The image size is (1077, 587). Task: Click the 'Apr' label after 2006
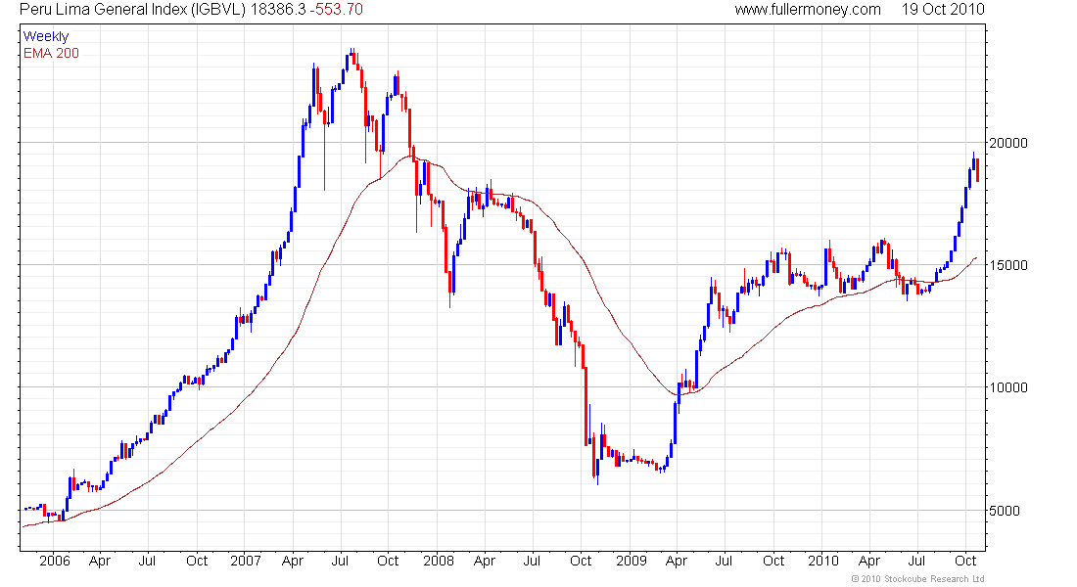(100, 561)
